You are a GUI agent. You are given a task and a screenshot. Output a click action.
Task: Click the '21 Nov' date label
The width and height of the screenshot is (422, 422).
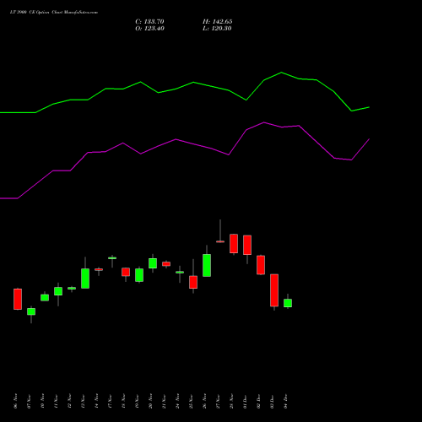click(164, 401)
